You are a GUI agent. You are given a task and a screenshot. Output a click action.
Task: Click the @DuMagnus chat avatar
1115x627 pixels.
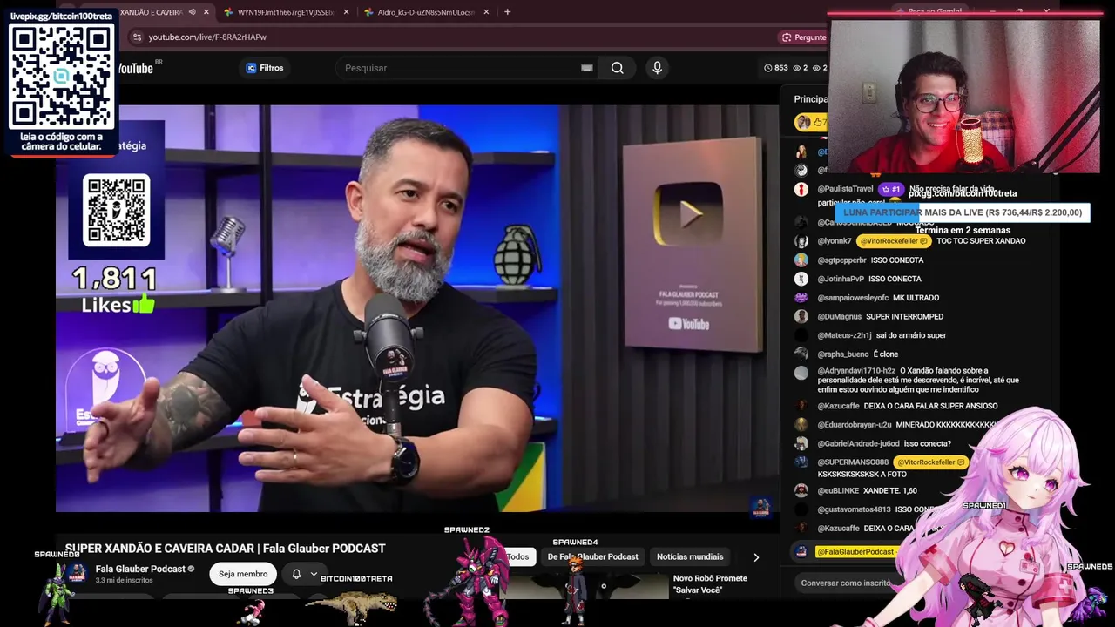coord(801,317)
